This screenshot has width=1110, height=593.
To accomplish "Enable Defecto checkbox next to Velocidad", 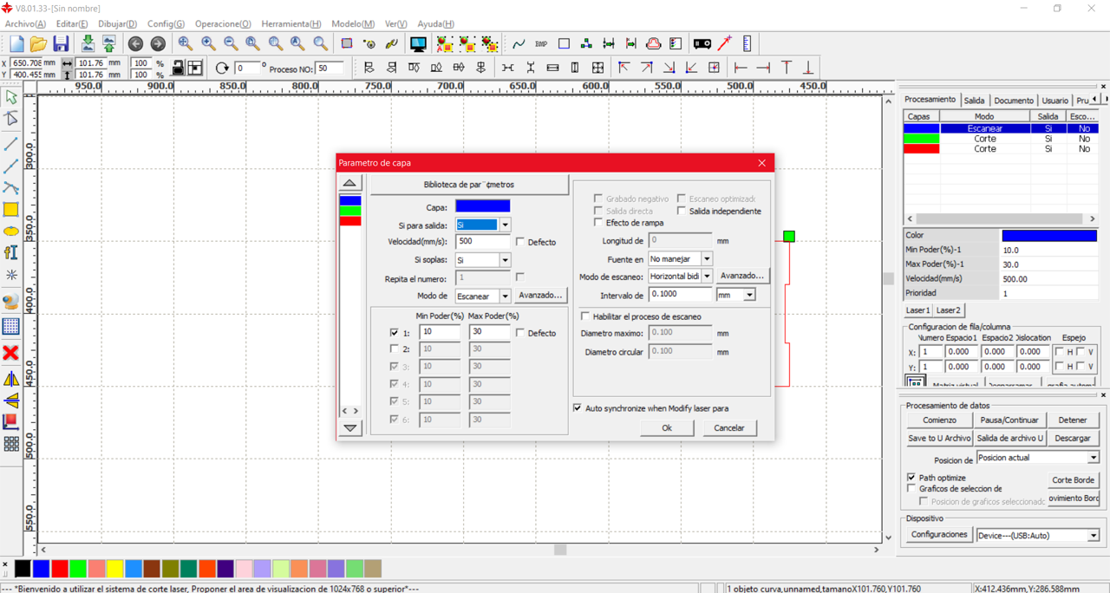I will pos(520,242).
